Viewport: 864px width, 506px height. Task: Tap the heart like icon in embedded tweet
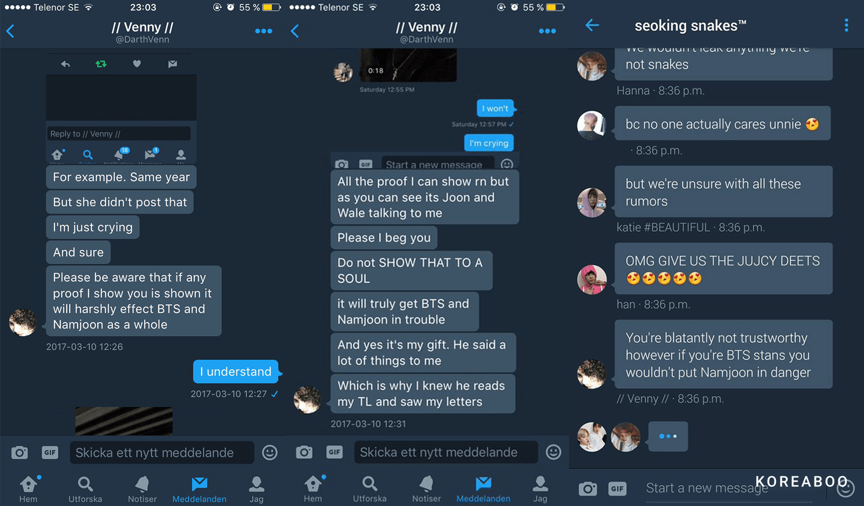coord(137,64)
